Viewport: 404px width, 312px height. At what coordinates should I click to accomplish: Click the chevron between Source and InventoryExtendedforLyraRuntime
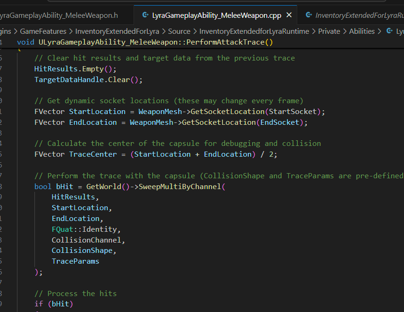click(x=195, y=31)
